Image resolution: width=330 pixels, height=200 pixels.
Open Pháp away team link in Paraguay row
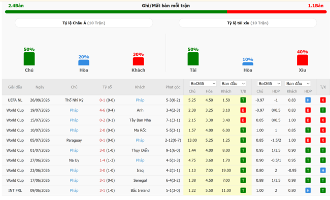(140, 140)
